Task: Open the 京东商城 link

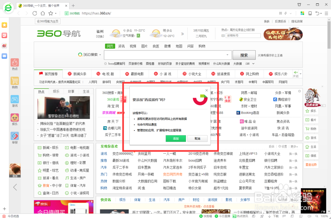Action: click(109, 113)
